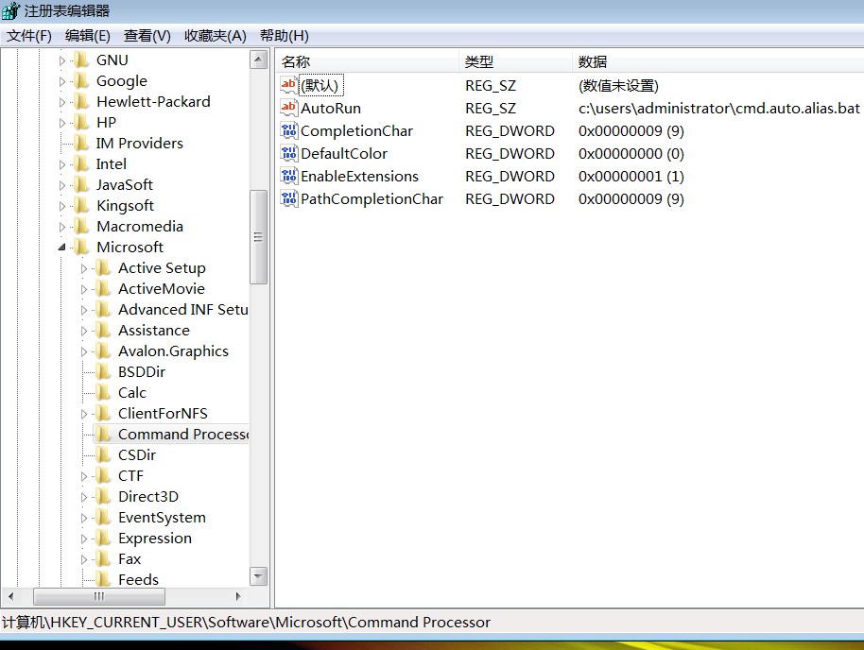Select the AutoRun value name
This screenshot has width=864, height=650.
click(331, 108)
